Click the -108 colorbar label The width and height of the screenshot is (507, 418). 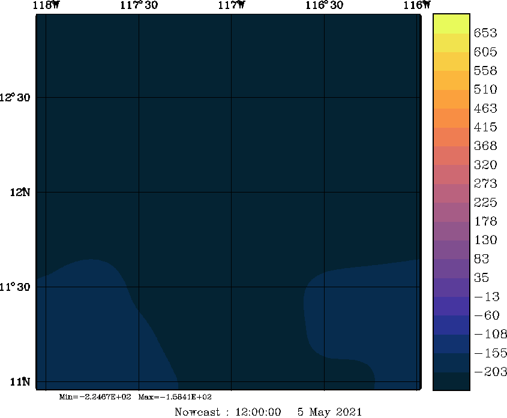pos(491,334)
